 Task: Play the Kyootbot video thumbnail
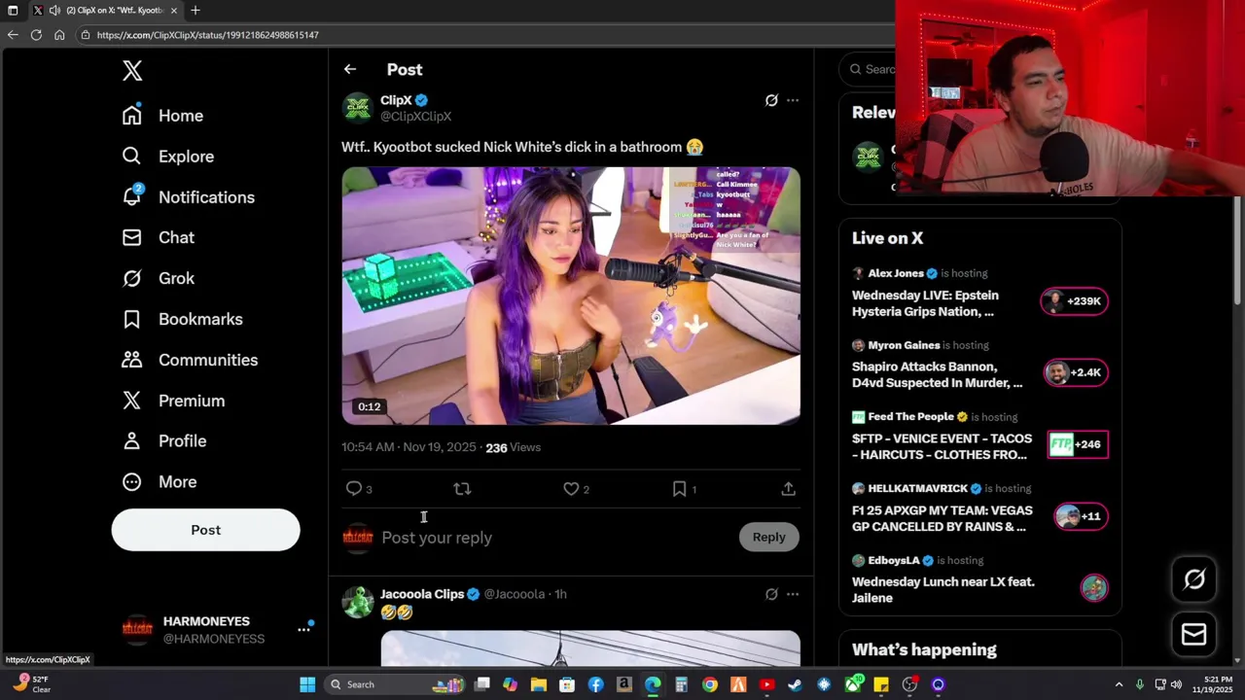point(571,296)
